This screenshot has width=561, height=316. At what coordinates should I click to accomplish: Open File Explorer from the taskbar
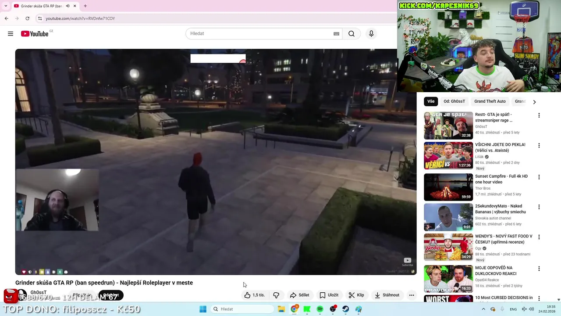(281, 309)
